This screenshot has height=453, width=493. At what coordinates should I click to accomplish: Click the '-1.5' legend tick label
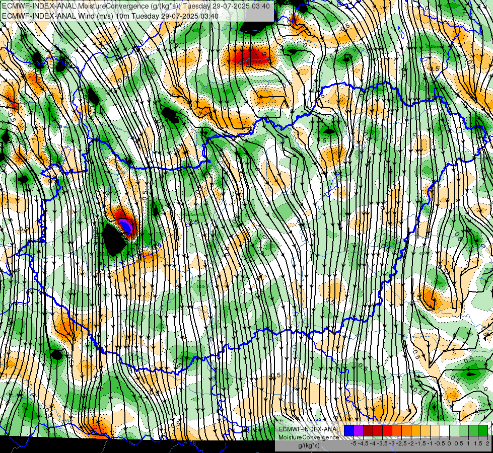(420, 443)
